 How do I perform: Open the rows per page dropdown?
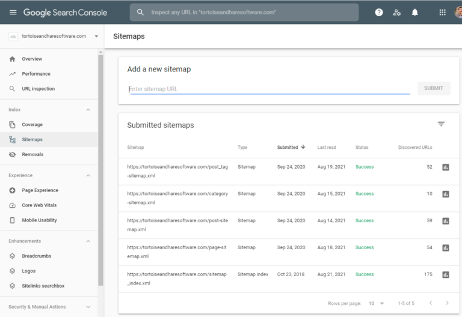(376, 303)
